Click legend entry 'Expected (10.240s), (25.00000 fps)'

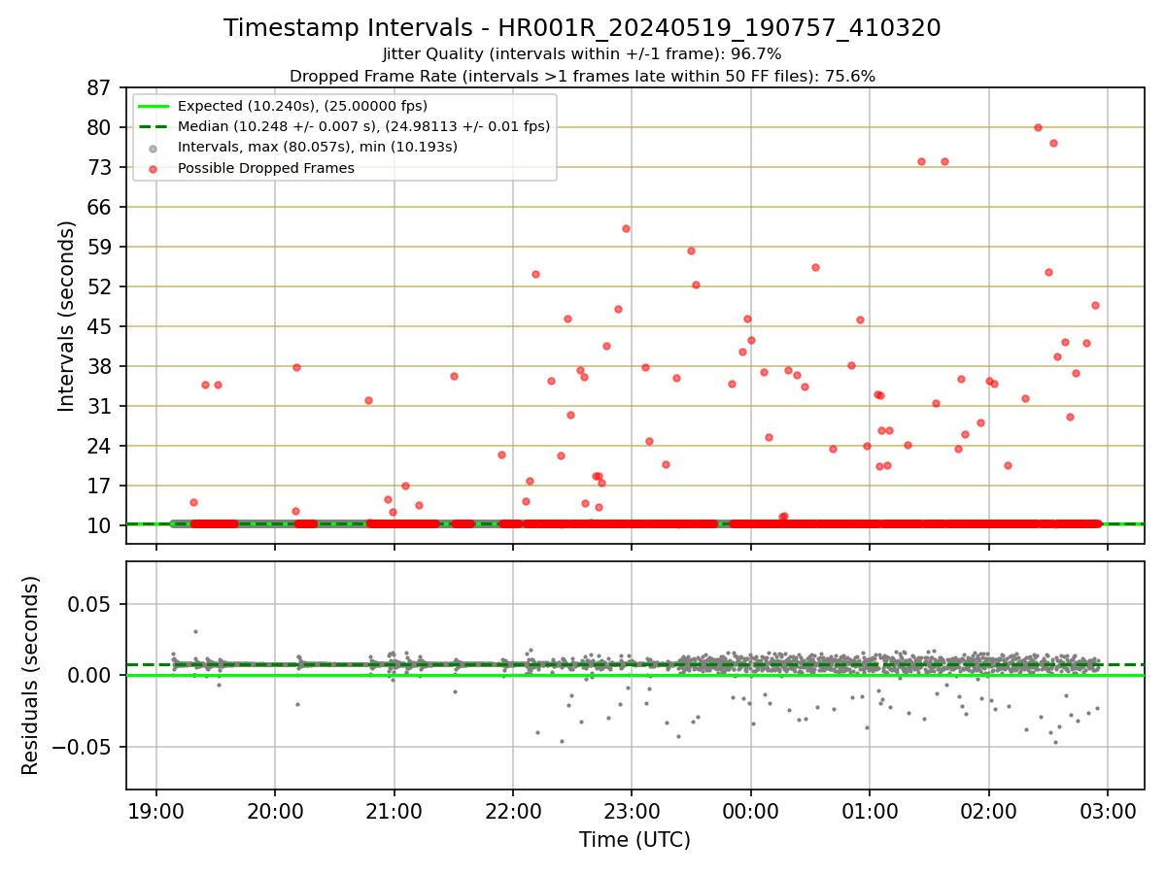(302, 106)
